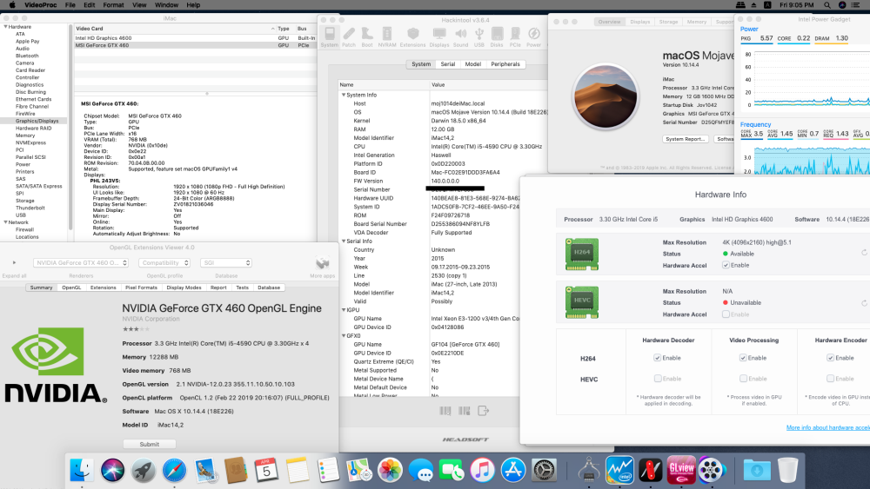Image resolution: width=870 pixels, height=489 pixels.
Task: Collapse the Network tree in System Information
Action: tap(5, 222)
